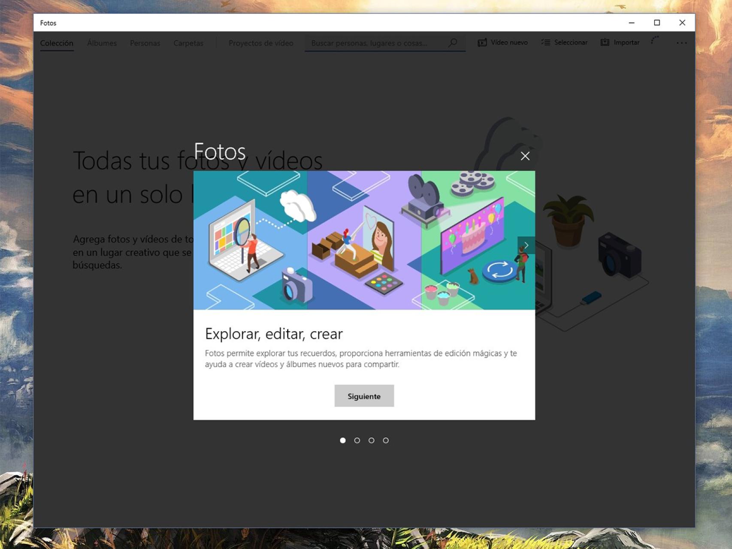Select the Colección tab
The image size is (732, 549).
(57, 43)
